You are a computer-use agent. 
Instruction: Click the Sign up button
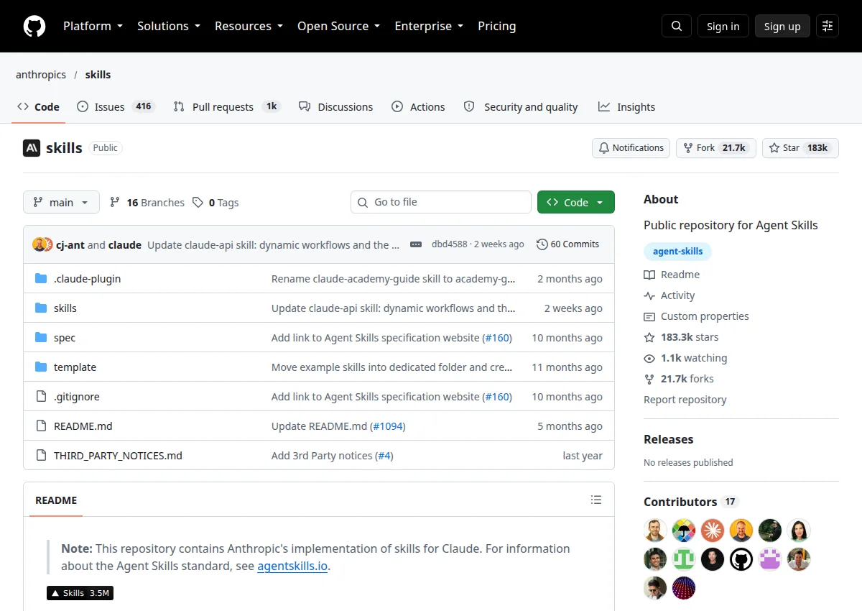[782, 26]
